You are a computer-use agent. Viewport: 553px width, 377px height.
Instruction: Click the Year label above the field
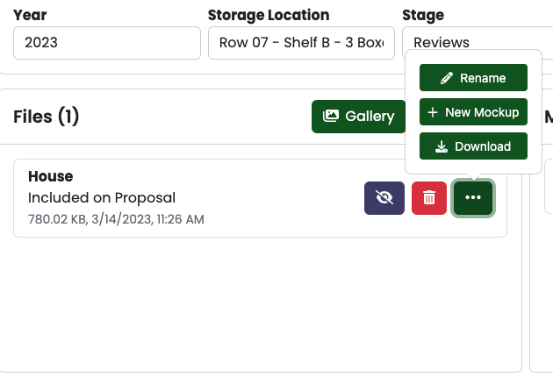30,15
